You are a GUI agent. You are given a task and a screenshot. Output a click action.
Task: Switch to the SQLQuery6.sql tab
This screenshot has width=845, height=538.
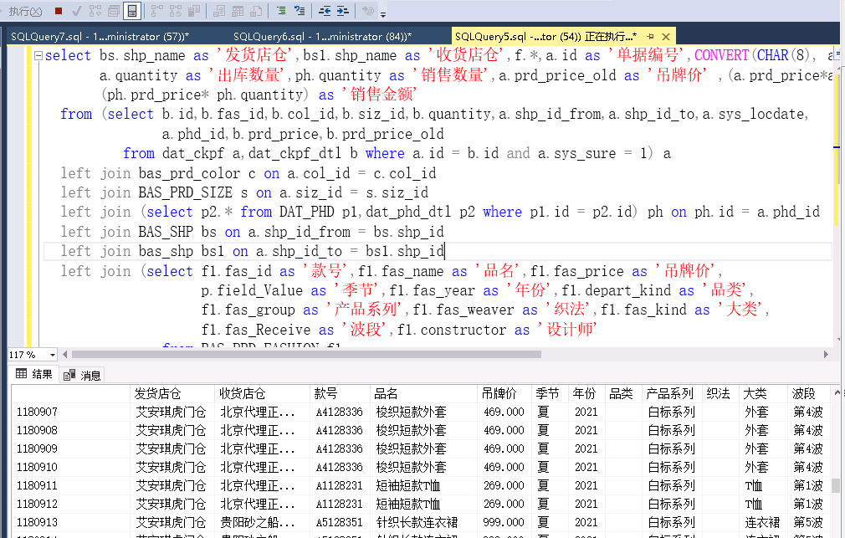point(322,36)
